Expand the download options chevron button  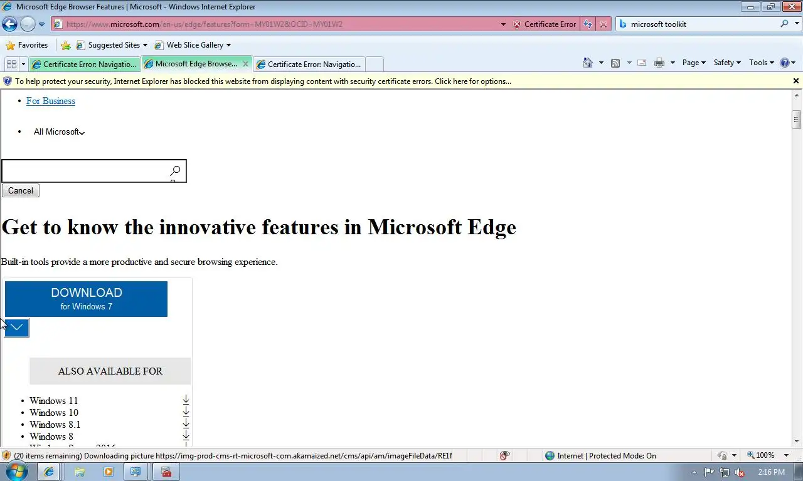(x=17, y=328)
